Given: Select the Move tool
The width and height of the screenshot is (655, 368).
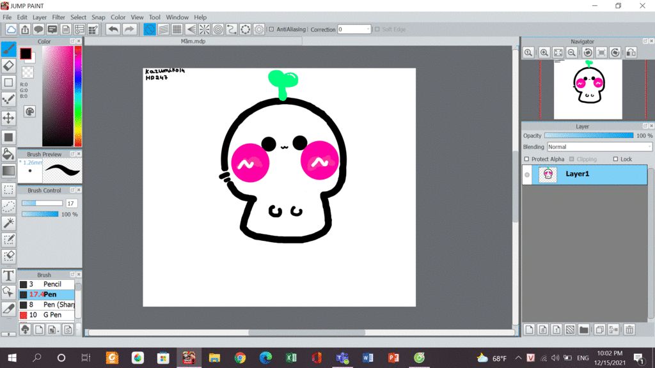Looking at the screenshot, I should click(9, 118).
